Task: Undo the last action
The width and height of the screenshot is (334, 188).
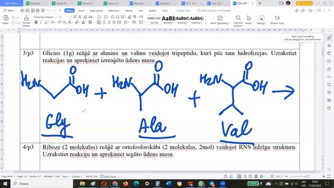Action: (48, 10)
